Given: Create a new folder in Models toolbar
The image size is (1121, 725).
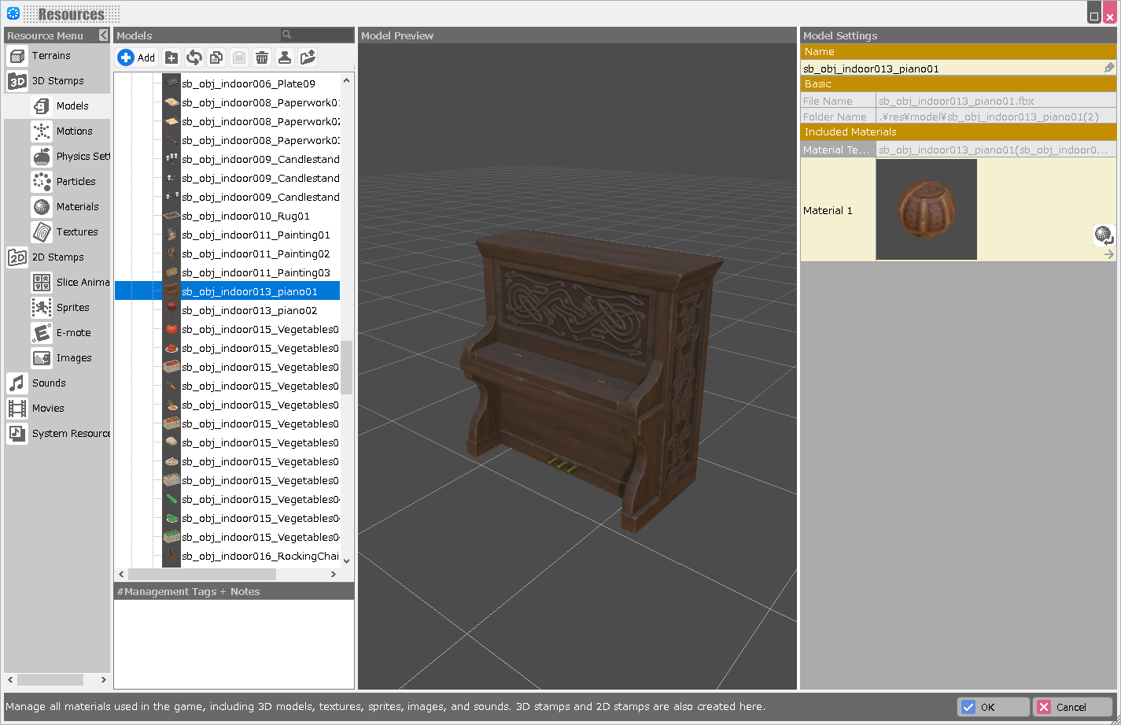Looking at the screenshot, I should [x=171, y=57].
